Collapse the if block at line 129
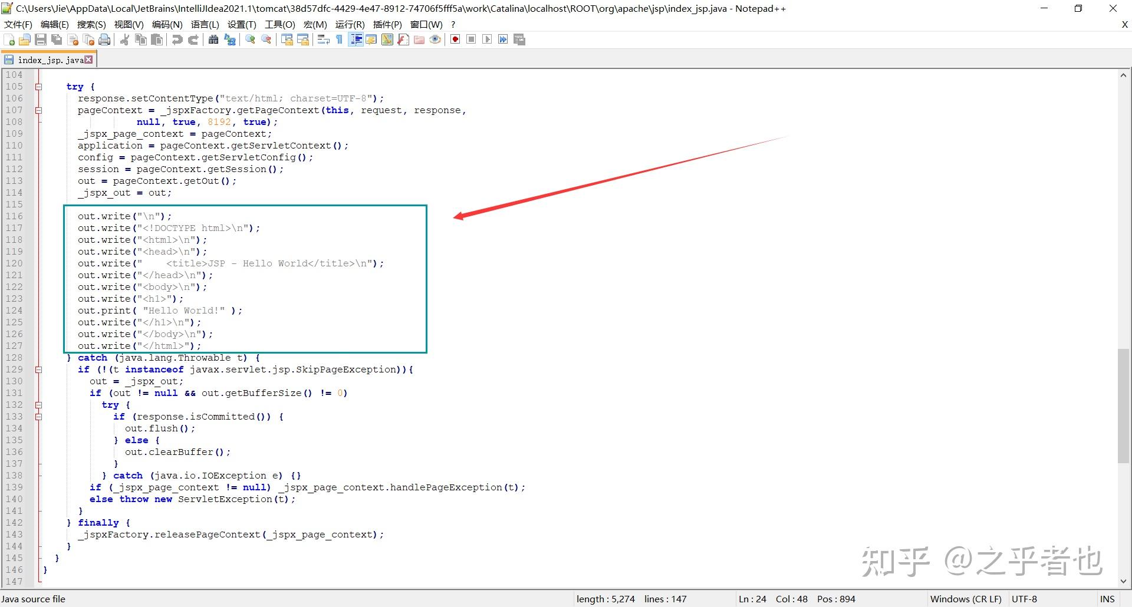Screen dimensions: 1132x607 click(39, 370)
